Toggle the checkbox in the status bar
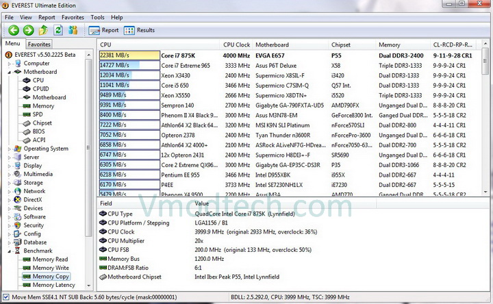Image resolution: width=493 pixels, height=304 pixels. click(x=5, y=296)
